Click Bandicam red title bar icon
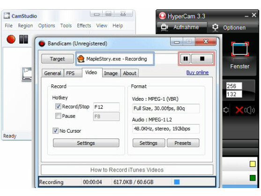The image size is (261, 196). point(42,44)
